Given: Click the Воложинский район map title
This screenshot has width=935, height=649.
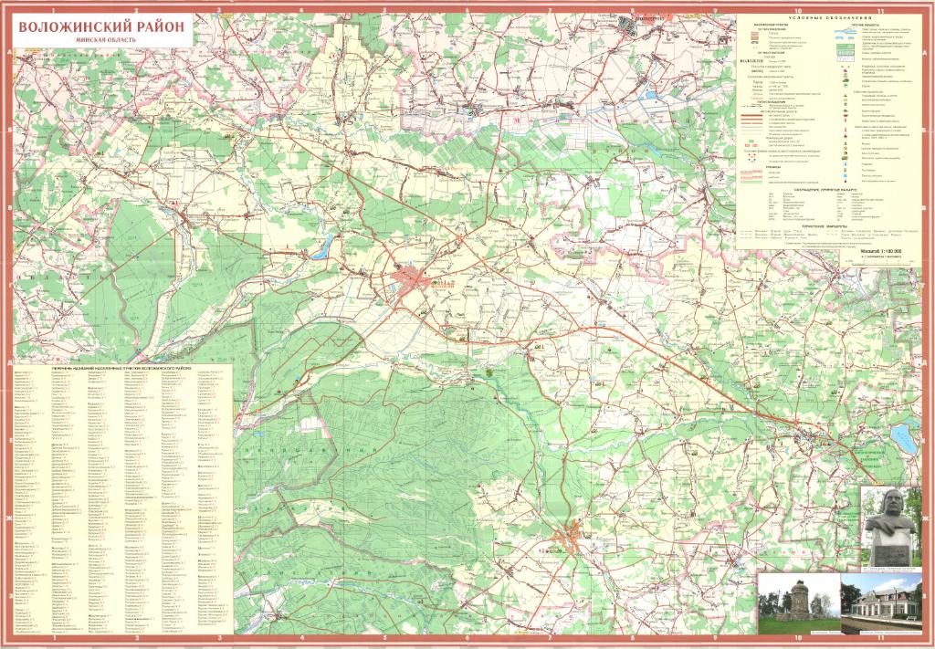Looking at the screenshot, I should [x=103, y=28].
